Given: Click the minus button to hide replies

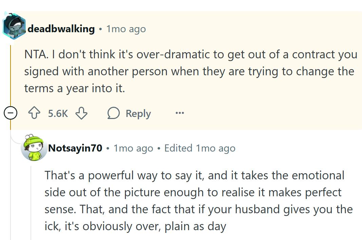Looking at the screenshot, I should click(11, 113).
